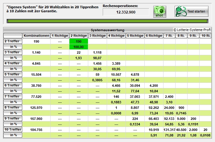Select the 2 Treffer row header

tap(13, 41)
